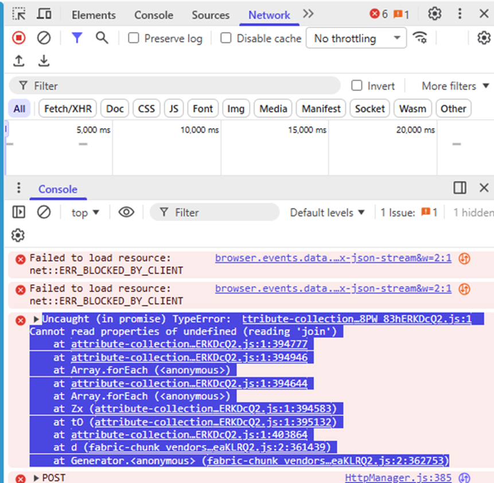Activate the inspect element picker icon
Screen dimensions: 494x483
[x=19, y=14]
